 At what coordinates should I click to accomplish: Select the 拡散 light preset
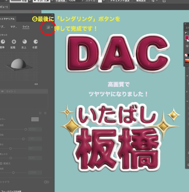tap(14, 42)
